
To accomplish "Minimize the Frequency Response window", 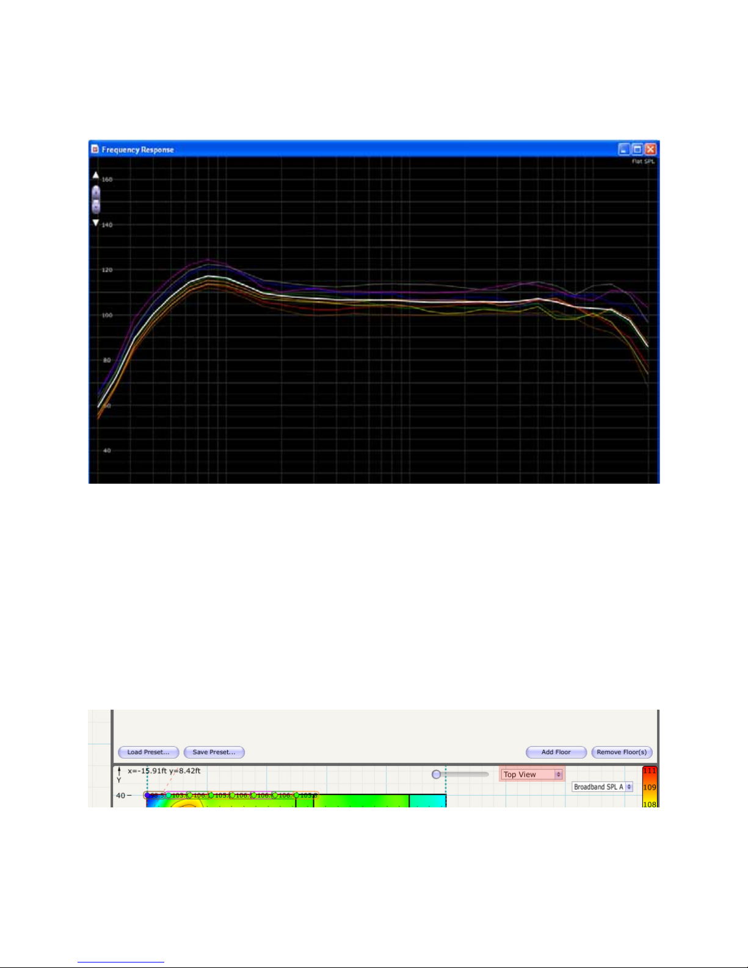I will click(623, 149).
